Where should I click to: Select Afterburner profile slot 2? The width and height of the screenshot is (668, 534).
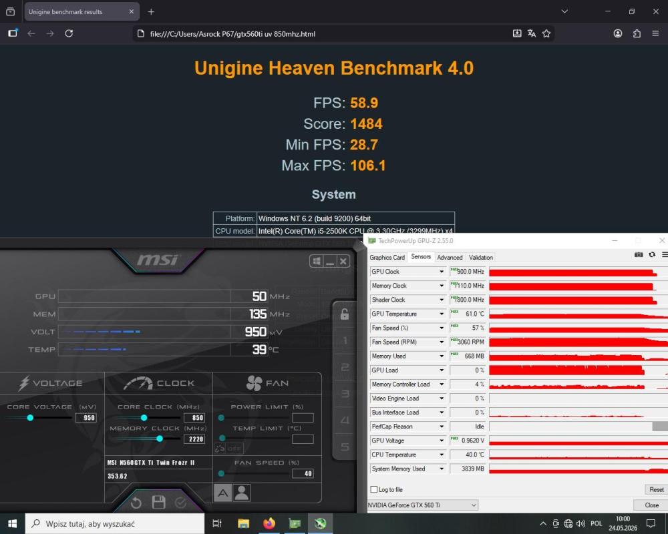[345, 367]
